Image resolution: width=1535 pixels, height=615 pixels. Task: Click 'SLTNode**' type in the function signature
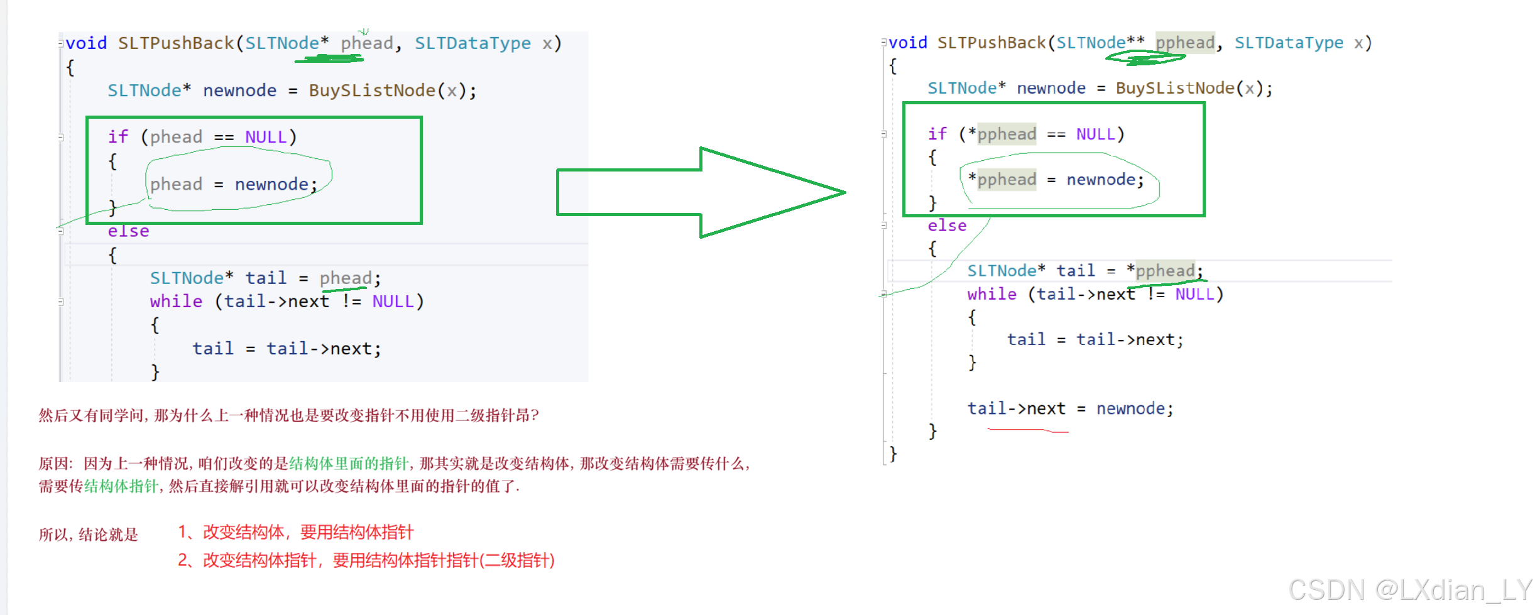click(1100, 43)
